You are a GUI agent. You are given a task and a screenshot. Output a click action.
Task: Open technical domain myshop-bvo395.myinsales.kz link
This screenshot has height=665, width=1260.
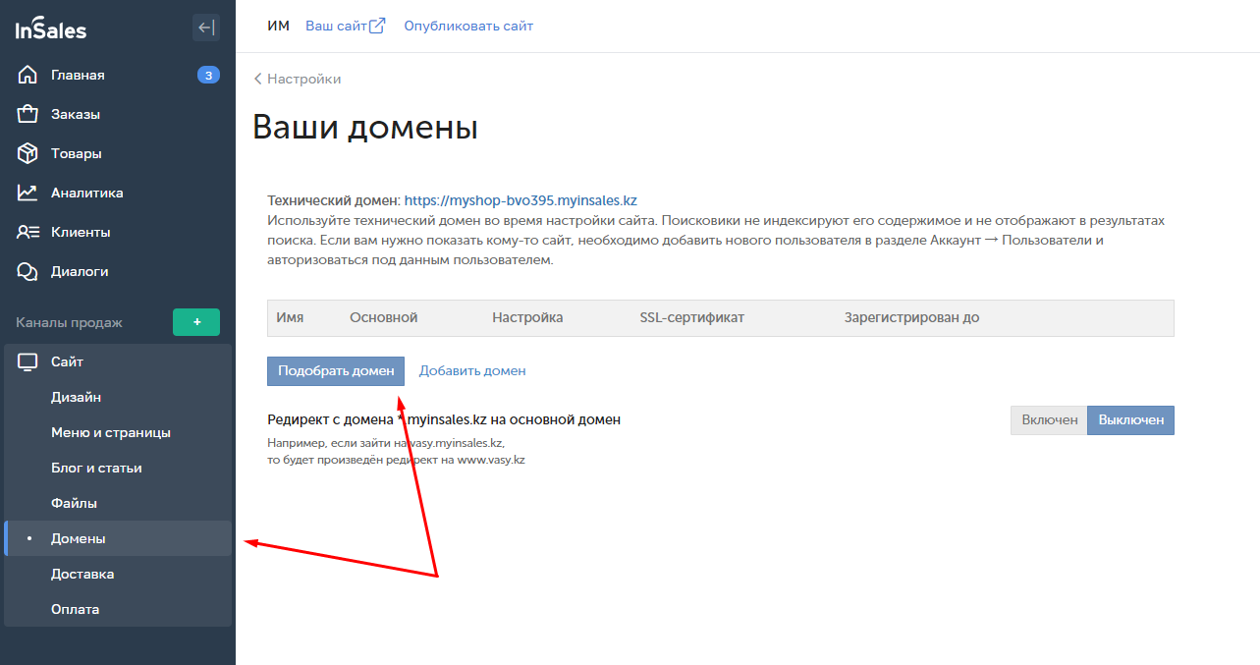tap(520, 200)
